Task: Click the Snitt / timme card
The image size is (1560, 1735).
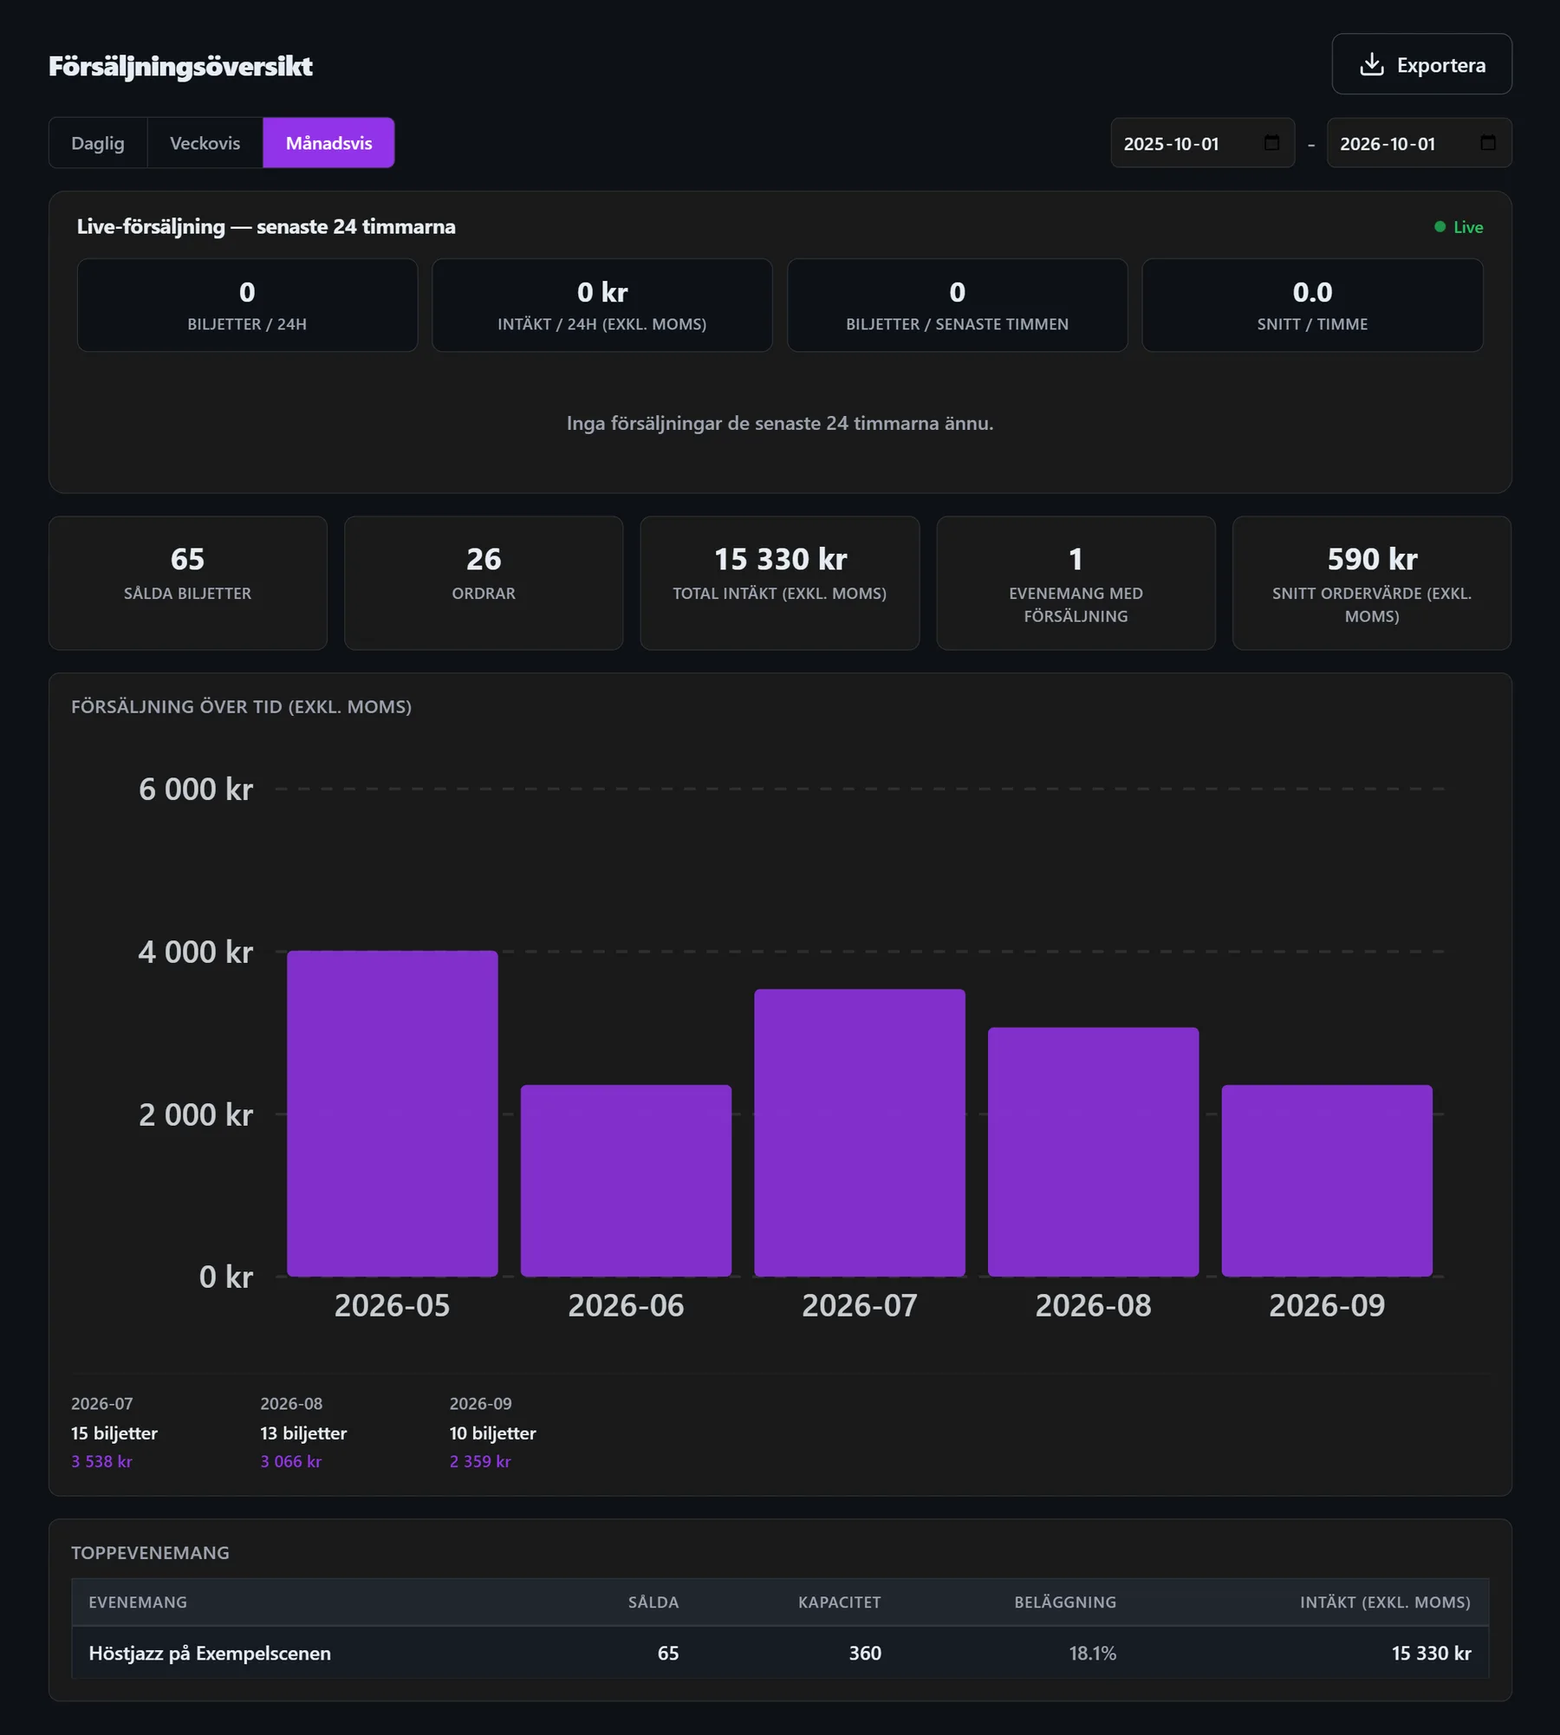Action: pyautogui.click(x=1312, y=305)
